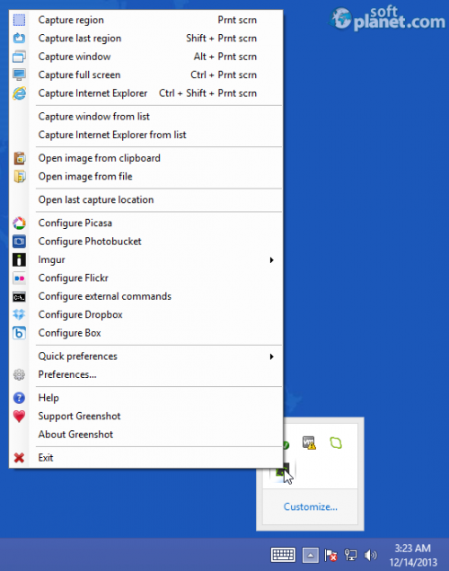Open Configure Dropbox

[146, 314]
